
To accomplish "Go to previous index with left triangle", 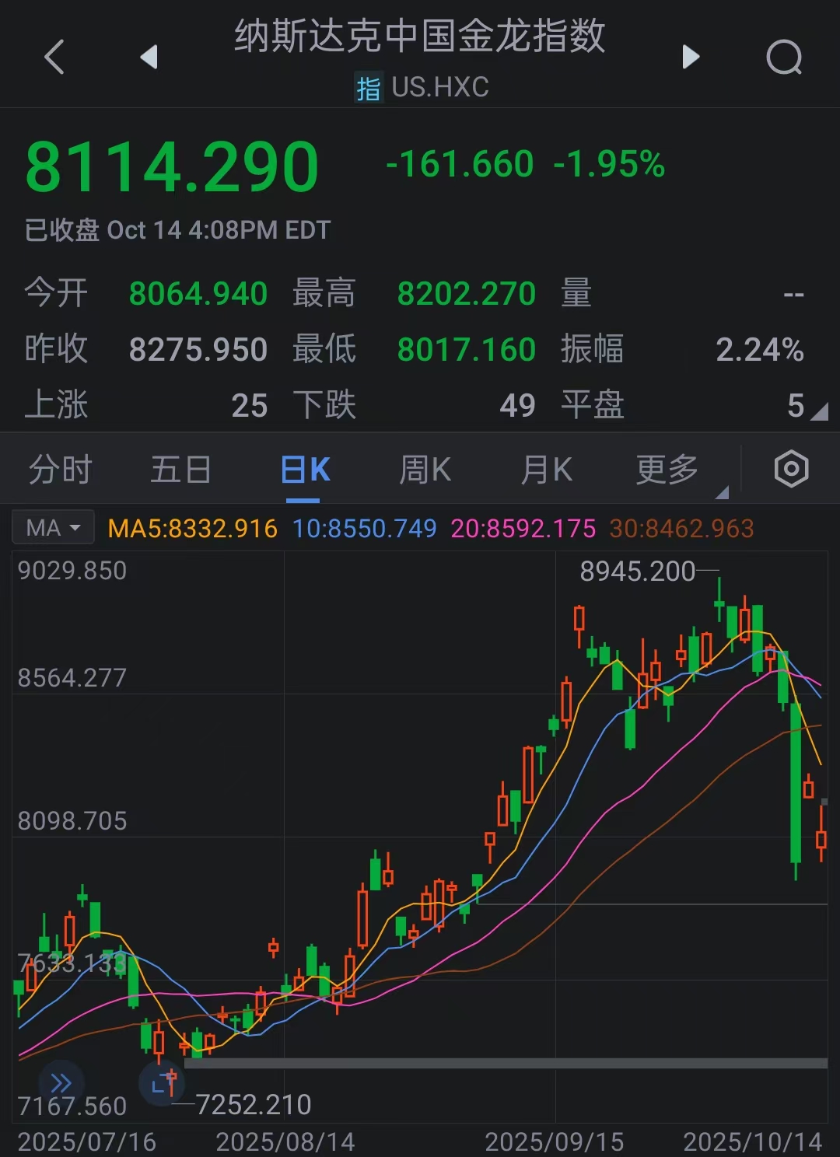I will click(149, 57).
